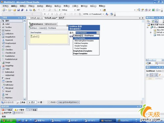Click the solution explorer horizontal scrollbar
This screenshot has width=164, height=123.
tap(155, 60)
